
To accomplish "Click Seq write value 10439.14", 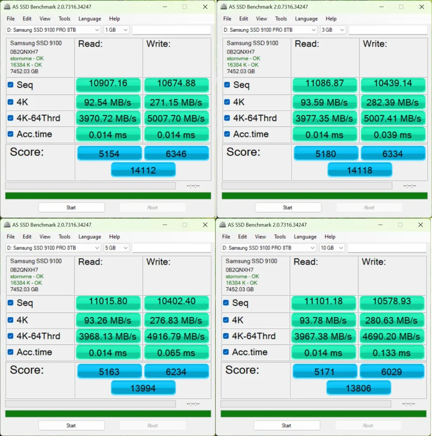I will [393, 85].
